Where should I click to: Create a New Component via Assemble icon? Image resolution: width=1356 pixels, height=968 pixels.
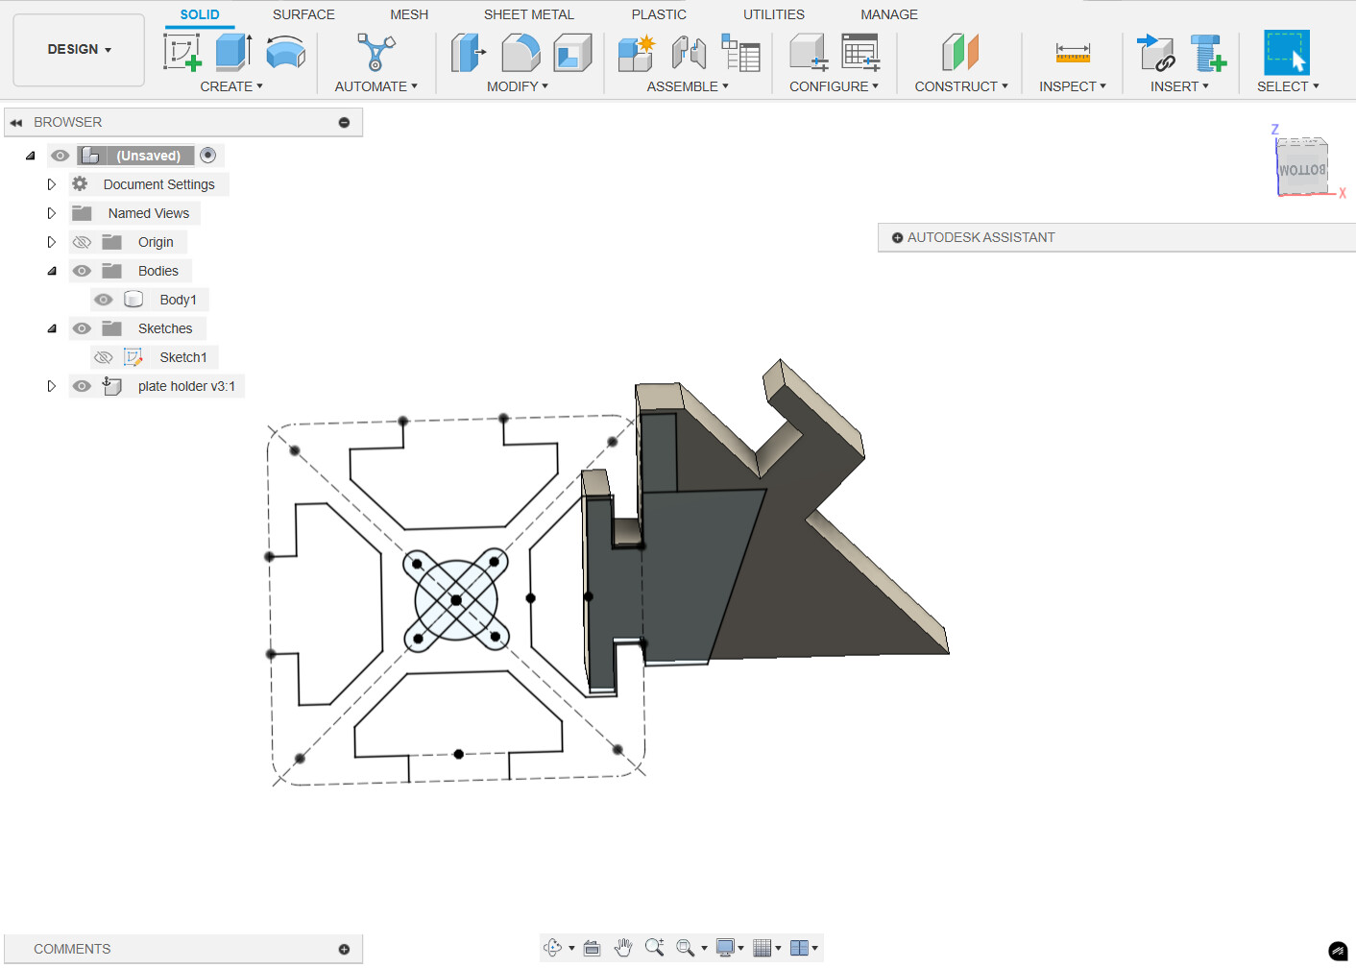[x=635, y=53]
